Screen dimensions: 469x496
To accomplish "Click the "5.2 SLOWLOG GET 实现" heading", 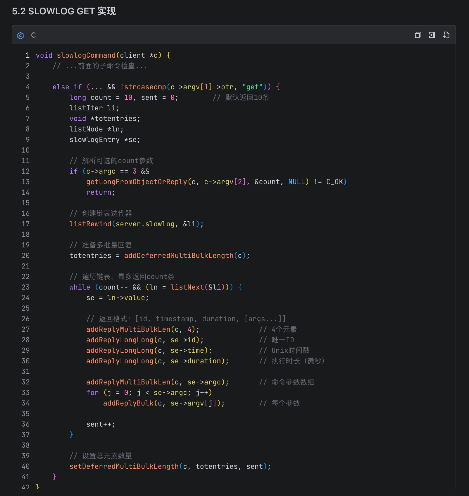I will pos(64,11).
